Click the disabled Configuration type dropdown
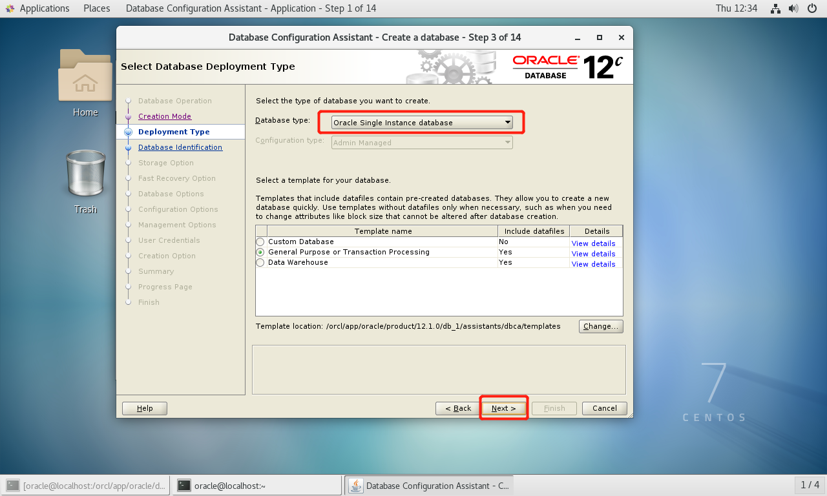Screen dimensions: 827x496 click(x=423, y=143)
